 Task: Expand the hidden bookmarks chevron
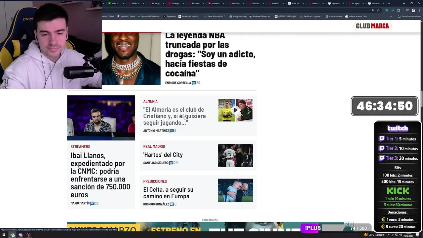tap(391, 17)
